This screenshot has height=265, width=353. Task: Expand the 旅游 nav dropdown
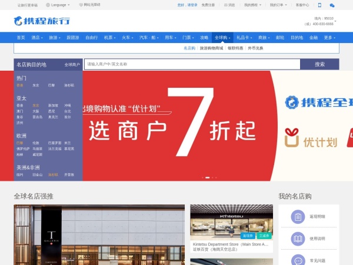[59, 38]
